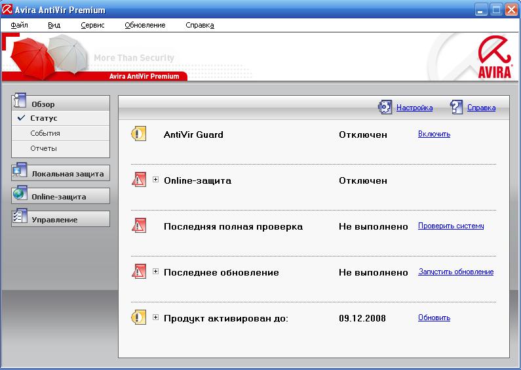Screen dimensions: 521x370
Task: Open События in the sidebar
Action: pos(60,133)
